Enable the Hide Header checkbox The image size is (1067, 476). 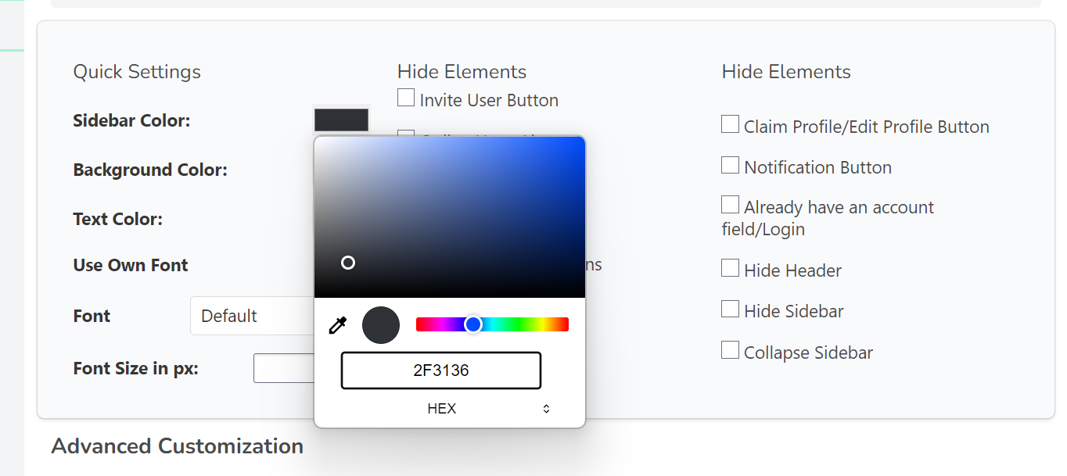click(x=730, y=268)
